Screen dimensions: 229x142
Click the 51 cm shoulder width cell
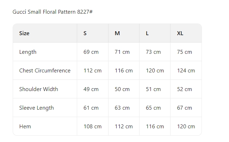[x=153, y=89]
